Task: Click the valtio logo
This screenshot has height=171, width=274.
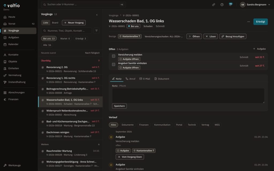Action: point(12,5)
